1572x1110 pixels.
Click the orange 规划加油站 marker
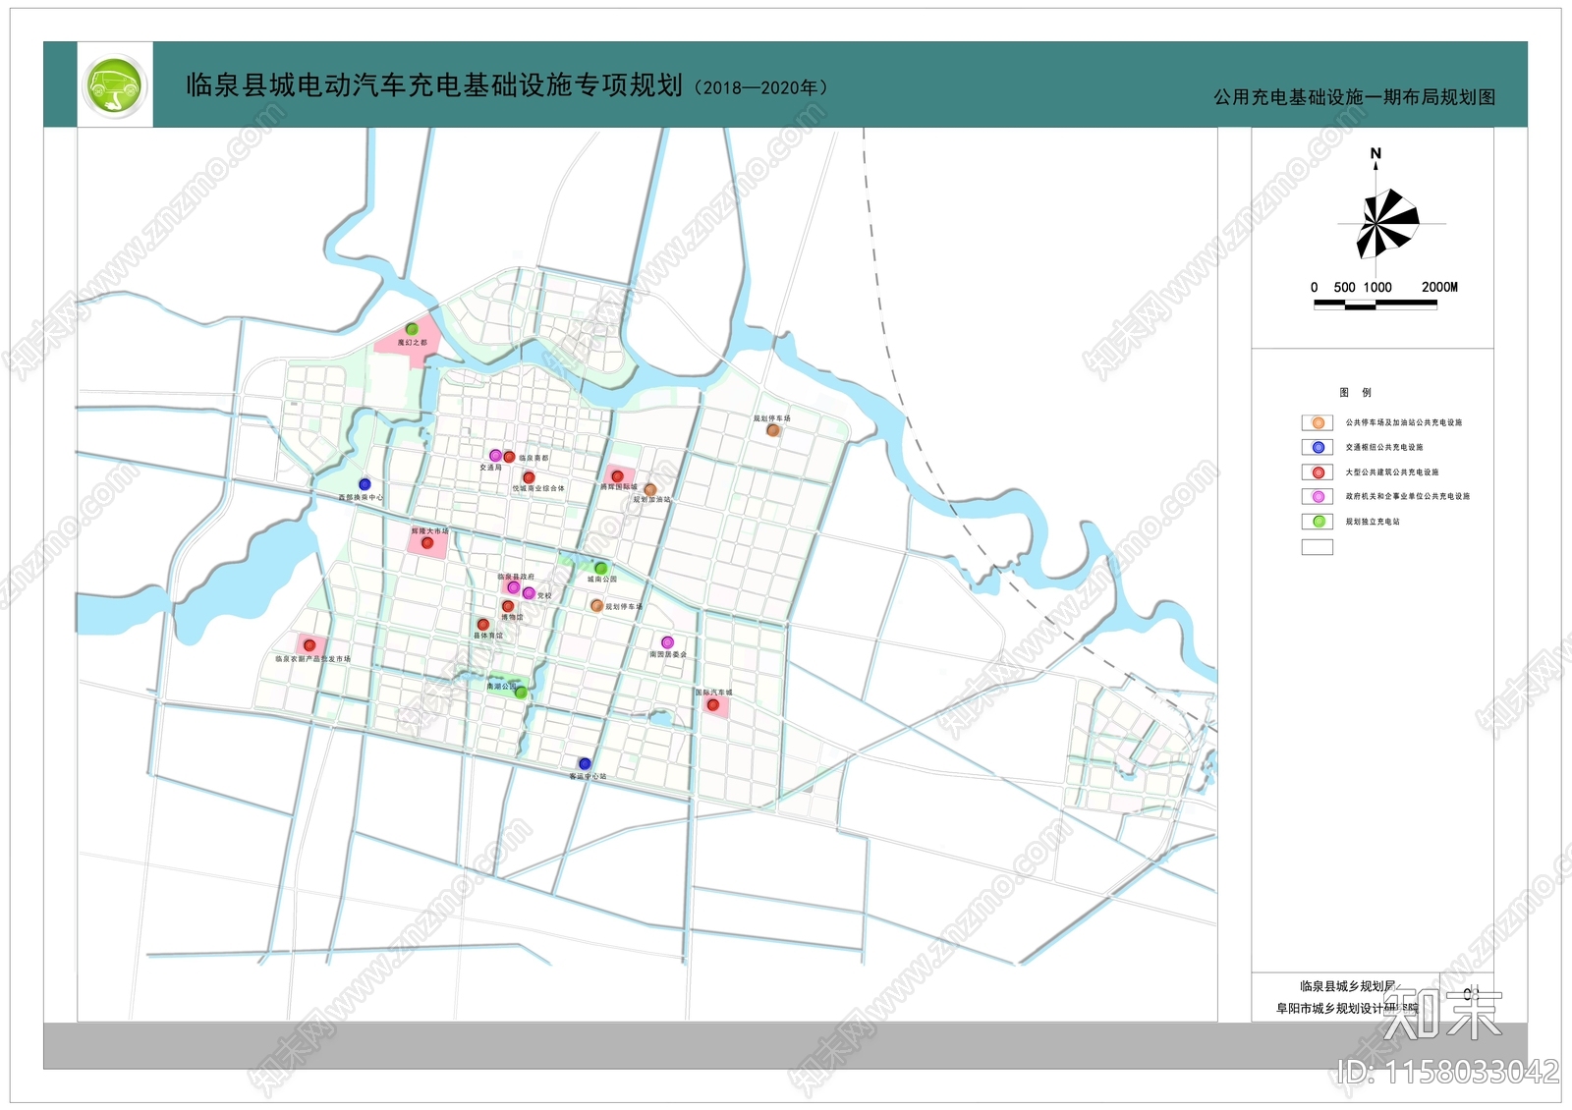649,489
